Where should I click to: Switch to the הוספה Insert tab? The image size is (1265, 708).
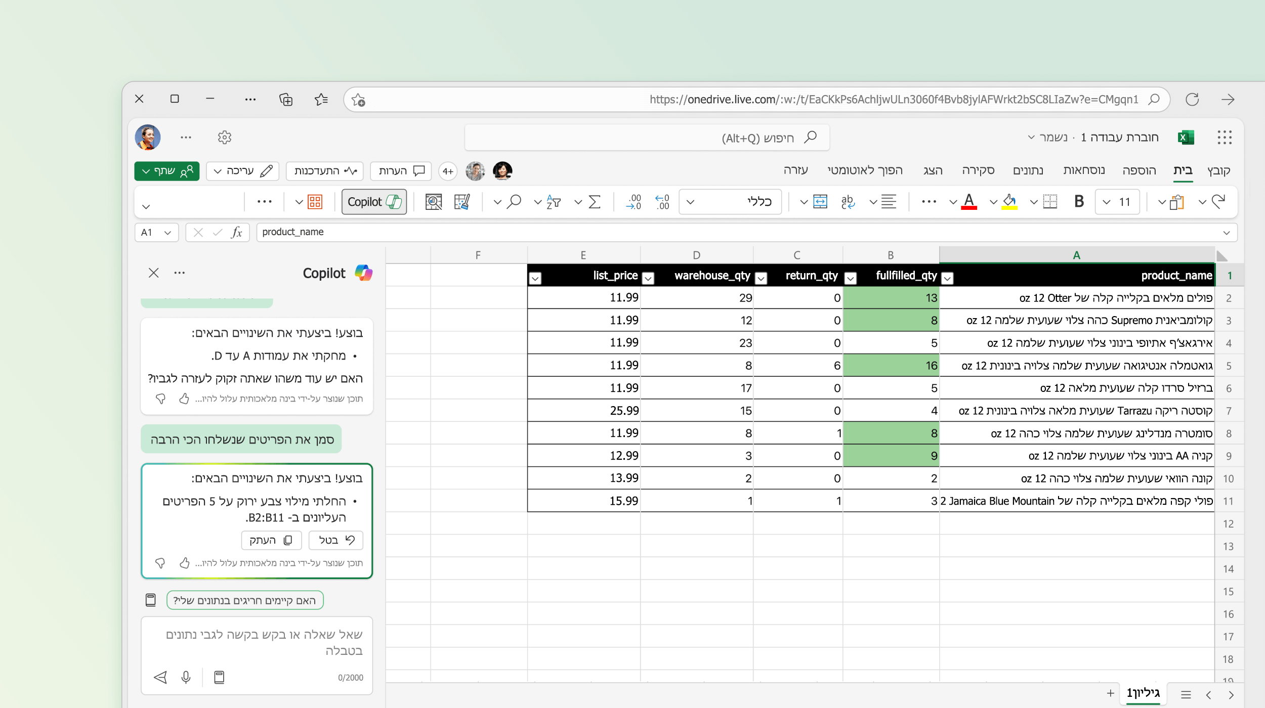pos(1139,170)
